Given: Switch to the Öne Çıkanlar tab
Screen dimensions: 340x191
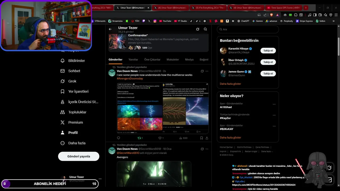Looking at the screenshot, I should 152,60.
